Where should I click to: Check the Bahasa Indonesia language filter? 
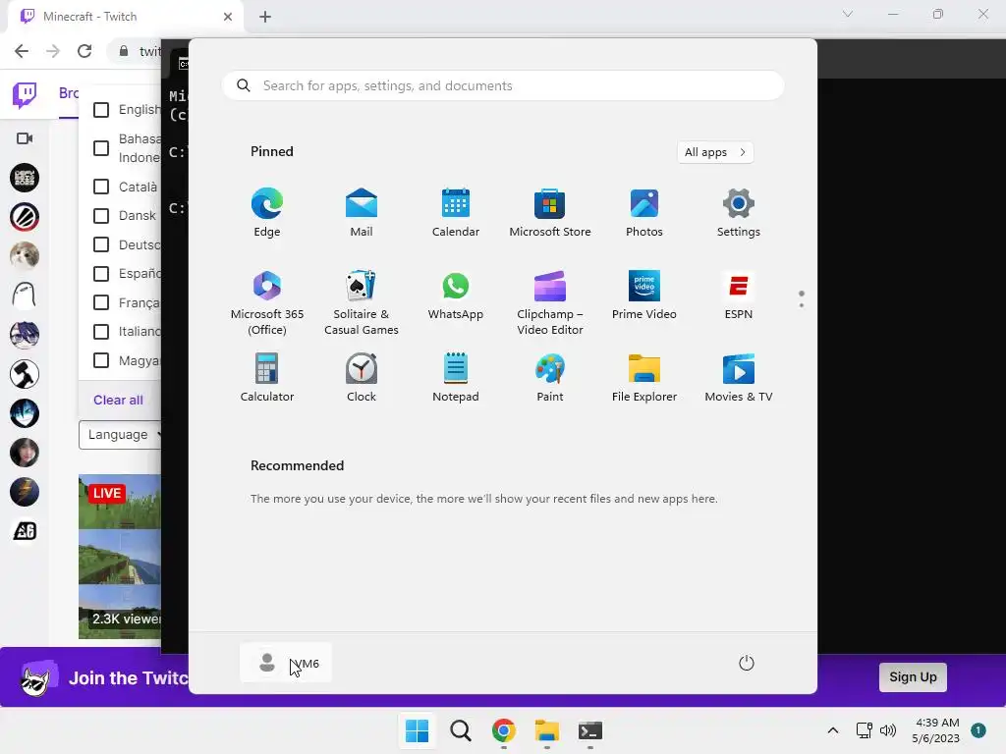click(101, 148)
